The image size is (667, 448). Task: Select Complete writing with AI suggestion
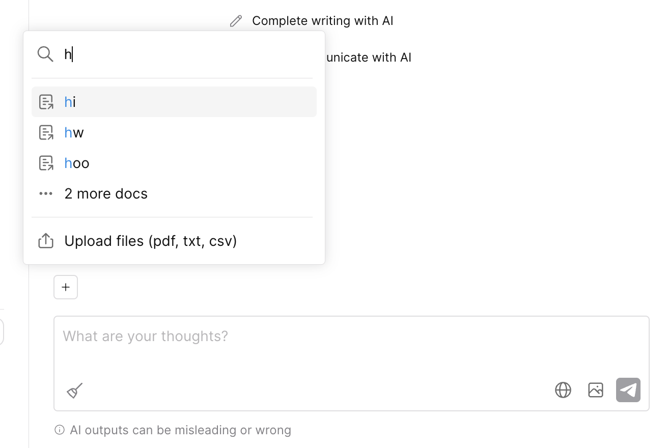pos(322,21)
